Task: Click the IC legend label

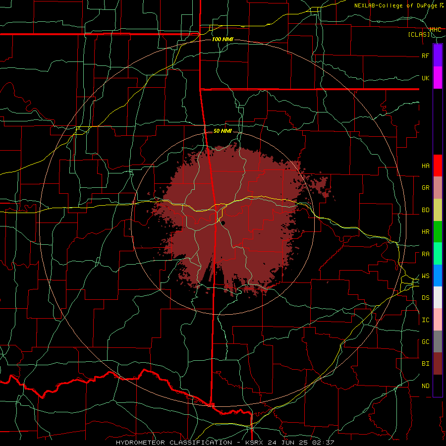Action: 425,320
